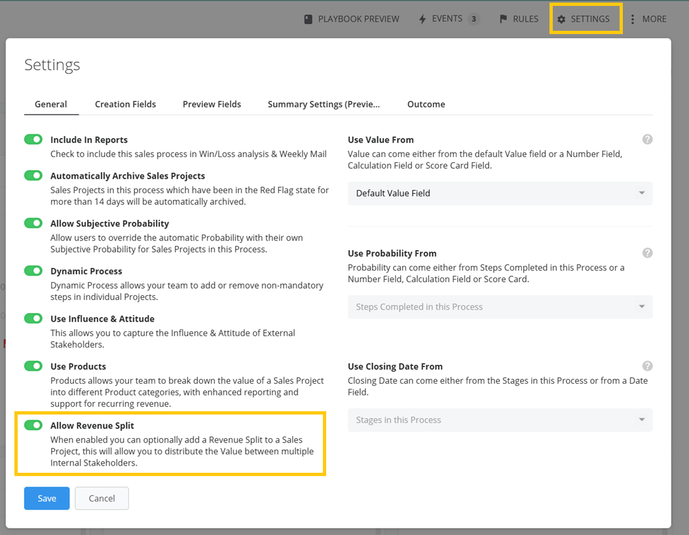Click the Cancel button

point(102,498)
